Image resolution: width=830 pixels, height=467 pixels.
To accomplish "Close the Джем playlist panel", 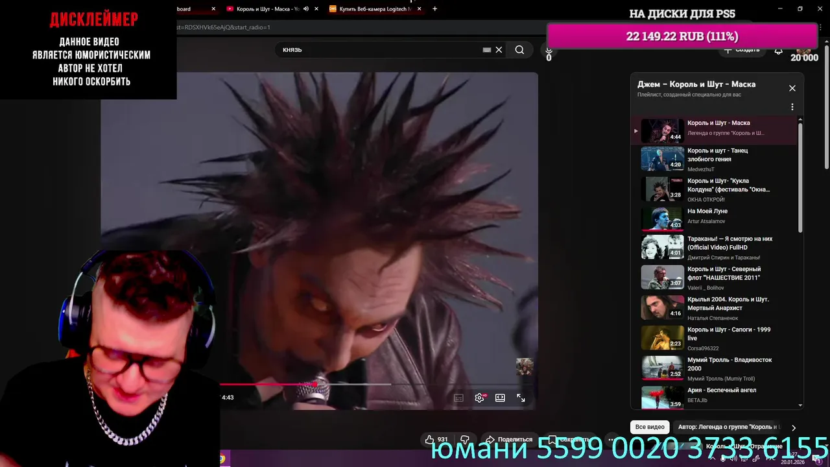I will pyautogui.click(x=792, y=88).
